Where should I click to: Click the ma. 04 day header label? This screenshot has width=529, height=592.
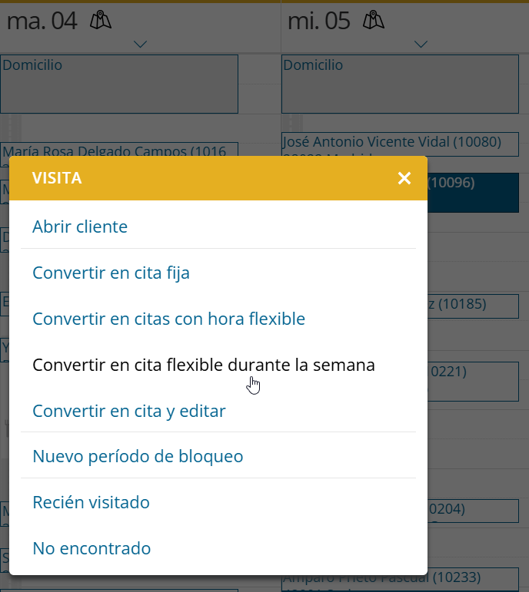(42, 21)
